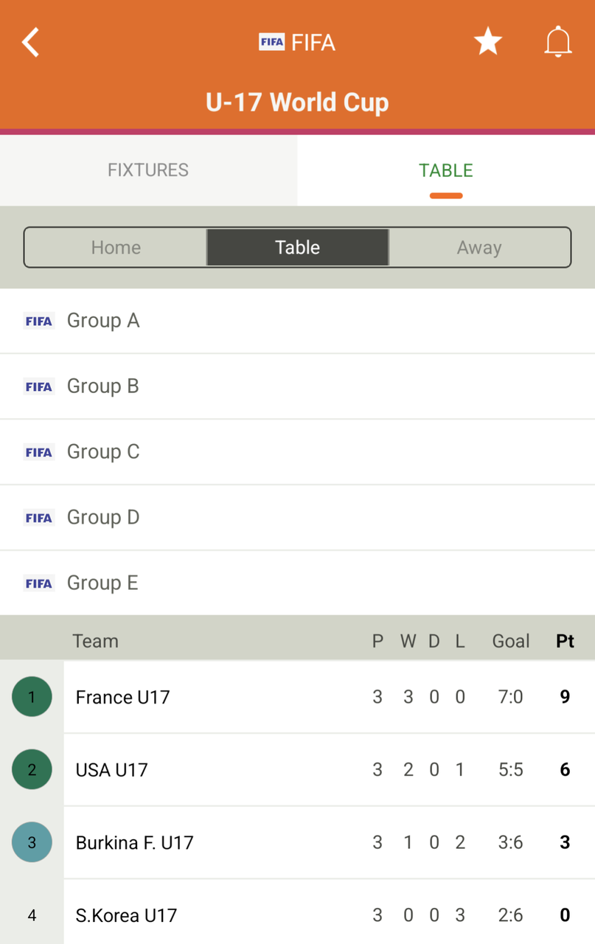Tap the FIFA icon beside Group A

point(38,321)
